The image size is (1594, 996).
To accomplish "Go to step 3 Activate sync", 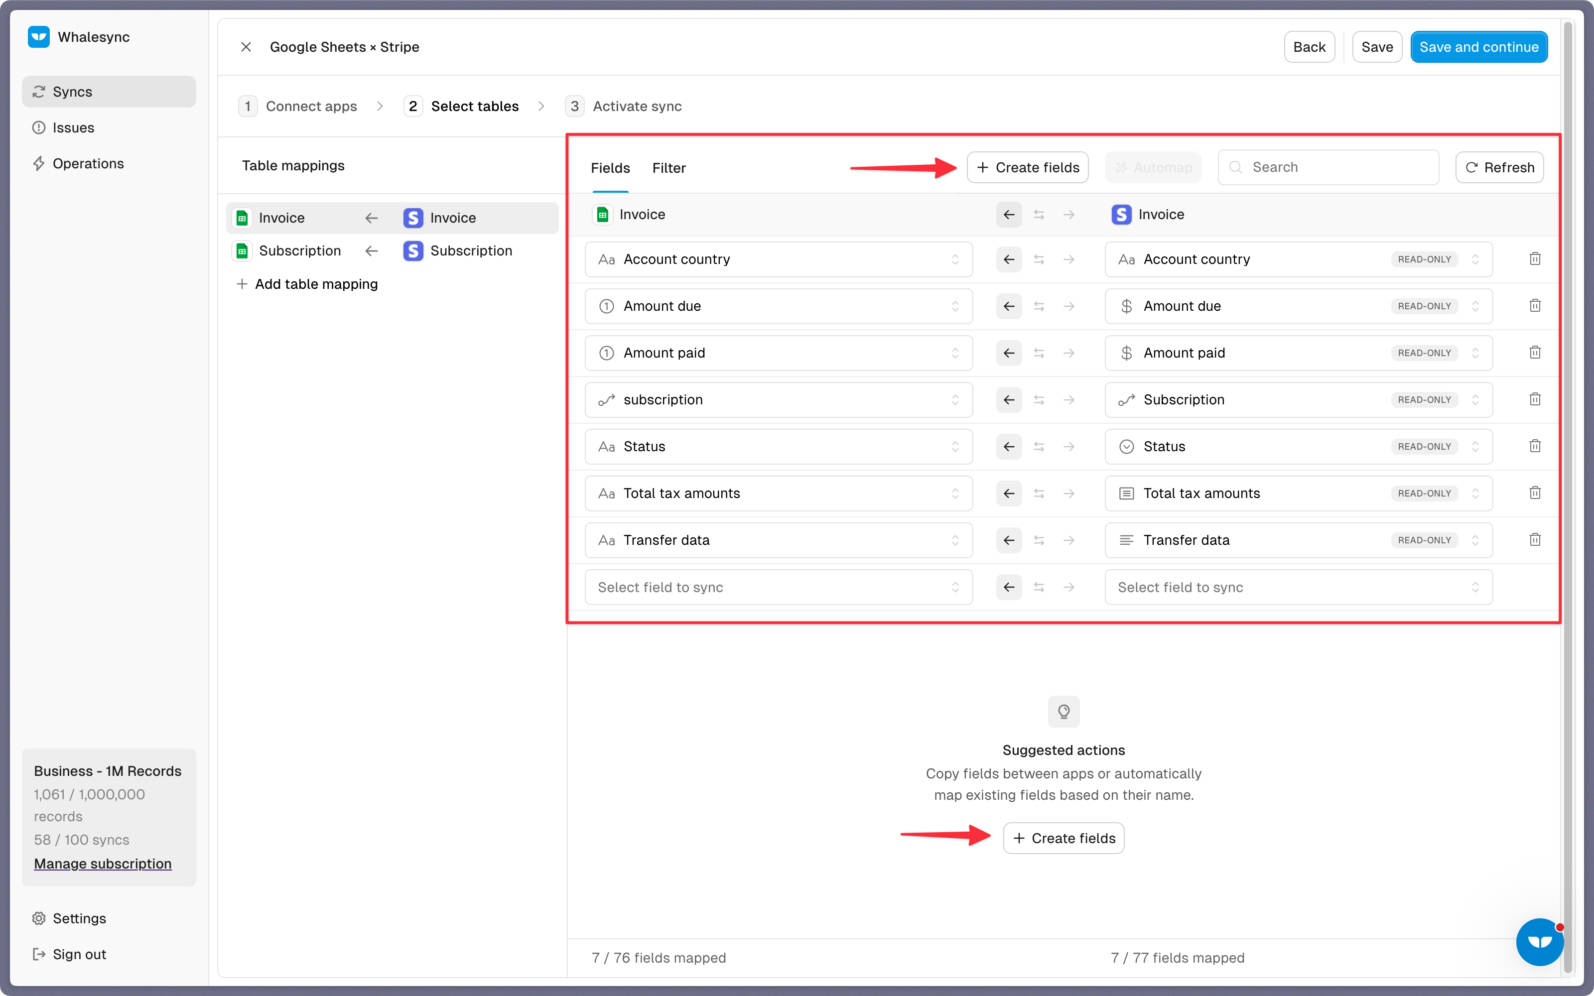I will click(623, 106).
